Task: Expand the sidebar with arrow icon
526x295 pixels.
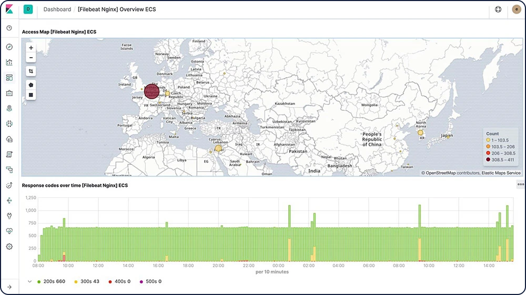Action: (x=9, y=287)
